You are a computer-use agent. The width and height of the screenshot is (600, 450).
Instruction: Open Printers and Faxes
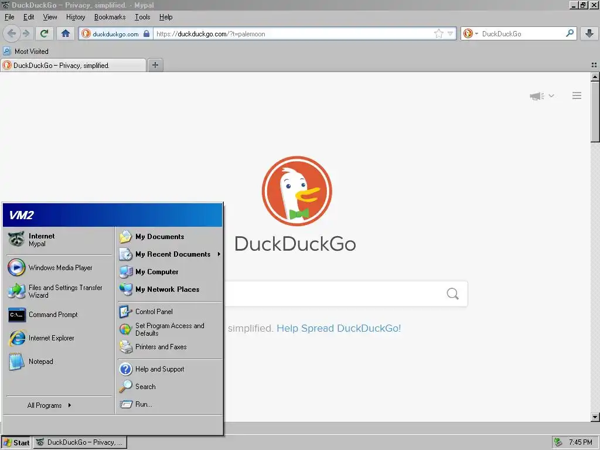[x=169, y=347]
